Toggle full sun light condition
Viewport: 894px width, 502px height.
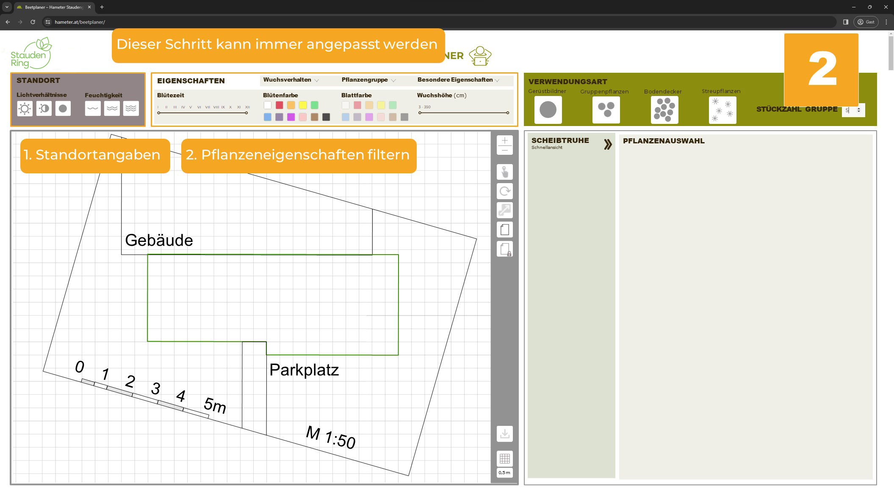click(x=25, y=109)
